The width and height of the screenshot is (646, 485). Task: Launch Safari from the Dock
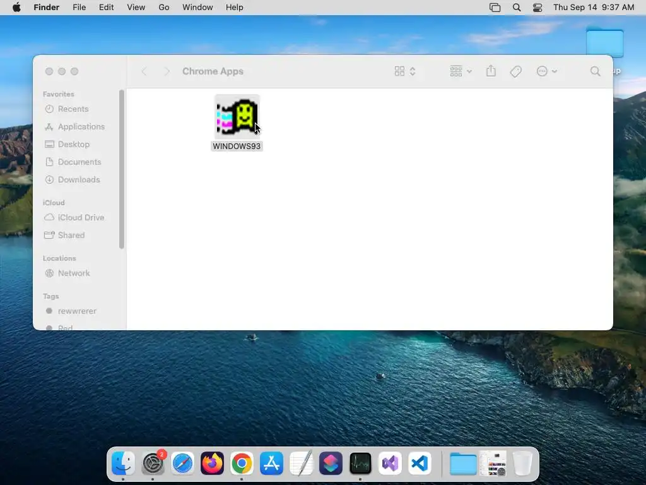click(182, 463)
